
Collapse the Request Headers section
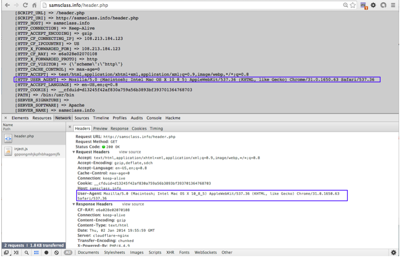74,152
